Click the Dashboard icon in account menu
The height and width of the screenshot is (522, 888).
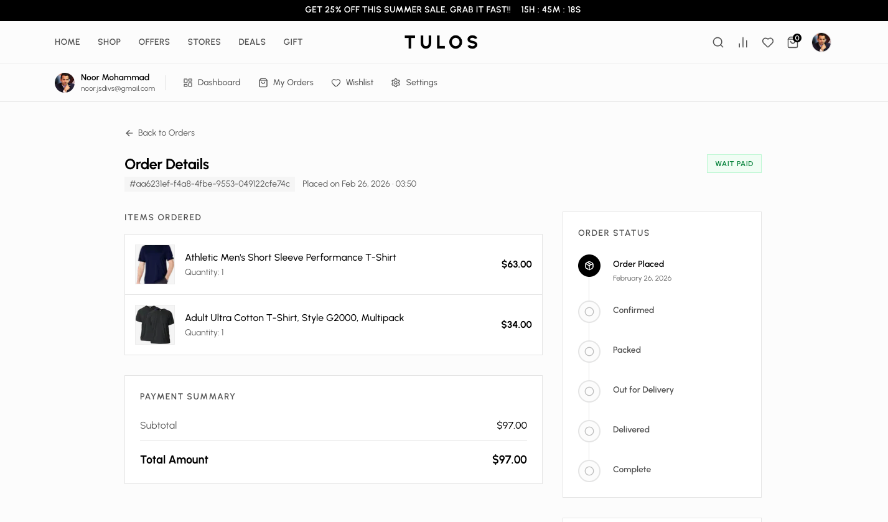(x=188, y=82)
